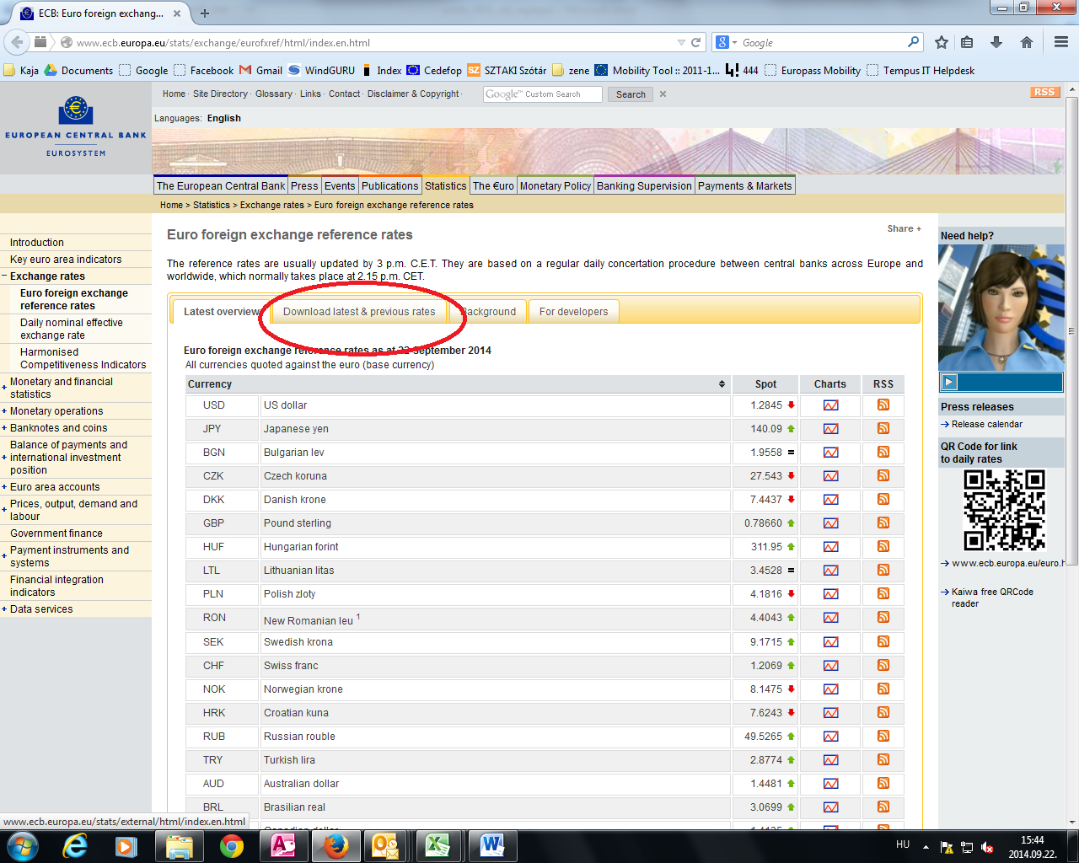Click the muted volume icon in system tray
The width and height of the screenshot is (1079, 863).
pos(987,848)
